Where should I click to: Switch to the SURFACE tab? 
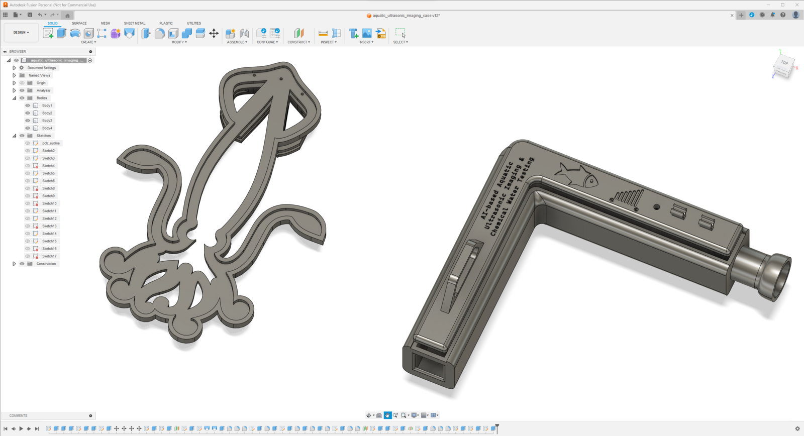click(79, 23)
